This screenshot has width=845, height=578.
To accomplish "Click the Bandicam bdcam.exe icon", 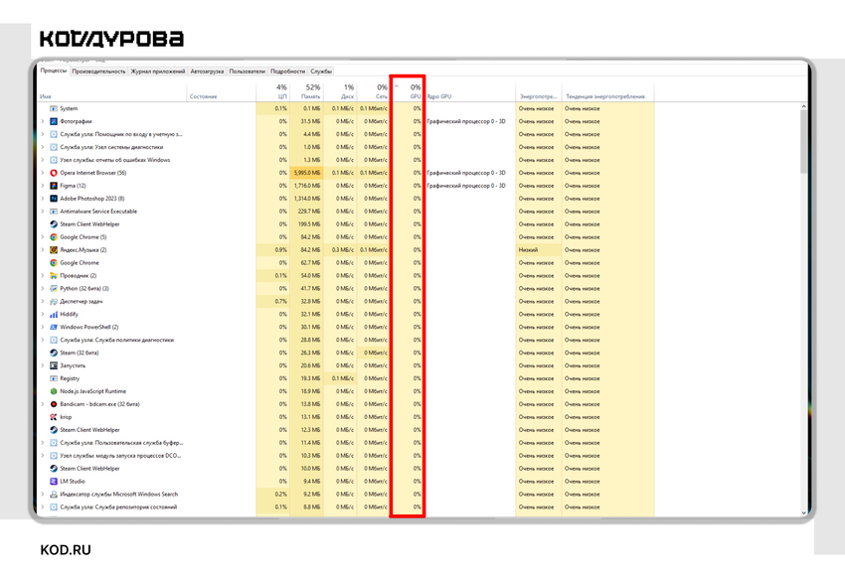I will coord(54,404).
